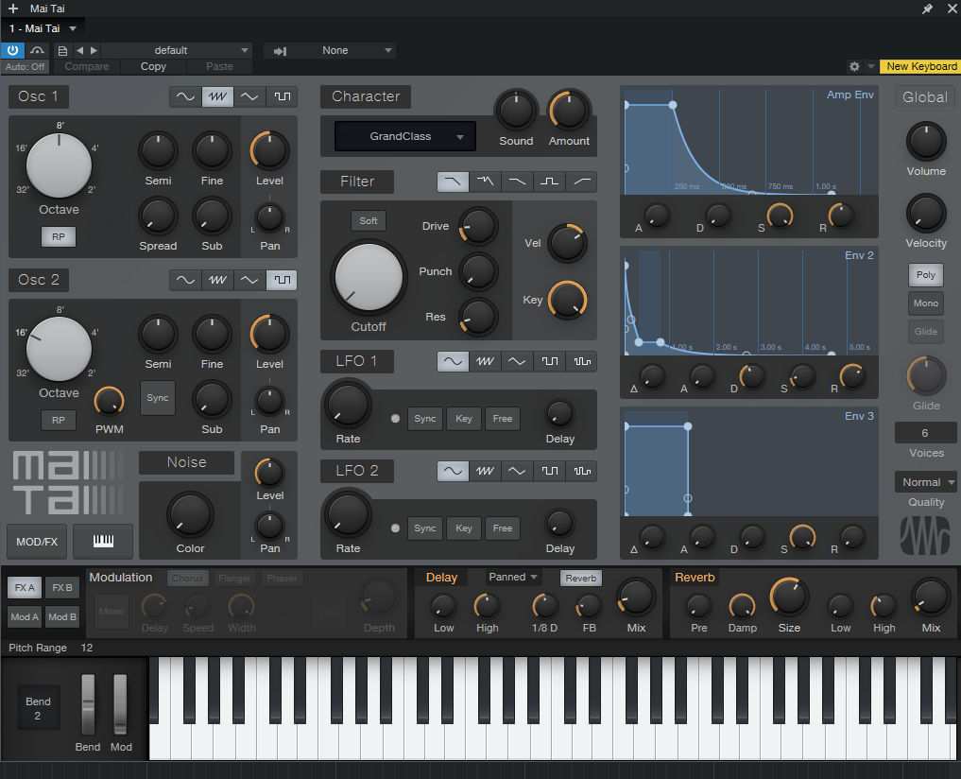The width and height of the screenshot is (961, 779).
Task: Show the on-screen keyboard panel icon
Action: pos(103,541)
